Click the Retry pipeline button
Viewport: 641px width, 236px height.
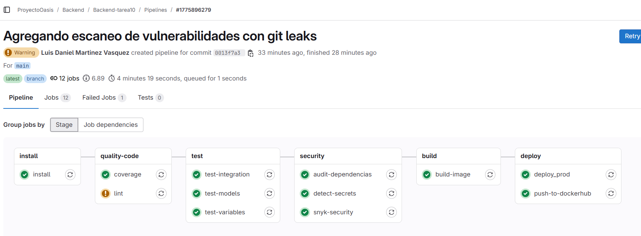point(631,36)
